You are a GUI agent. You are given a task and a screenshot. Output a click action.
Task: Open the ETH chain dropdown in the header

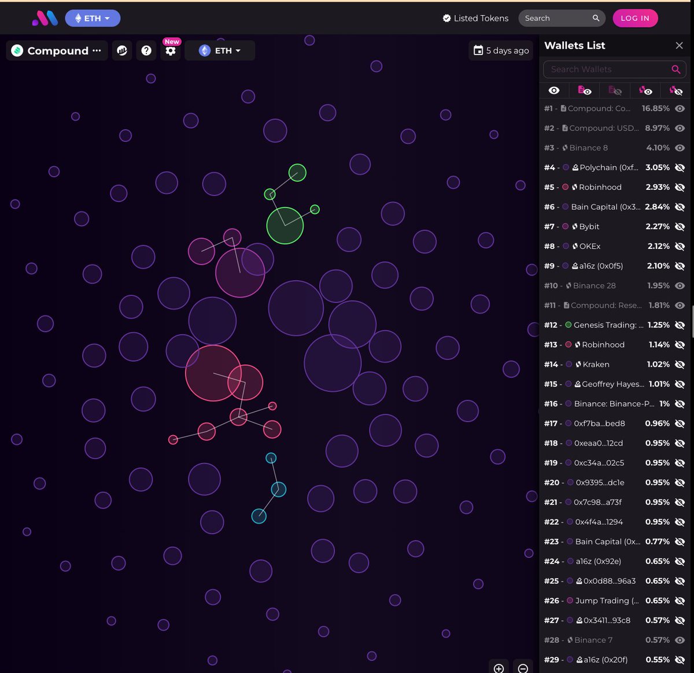coord(93,19)
